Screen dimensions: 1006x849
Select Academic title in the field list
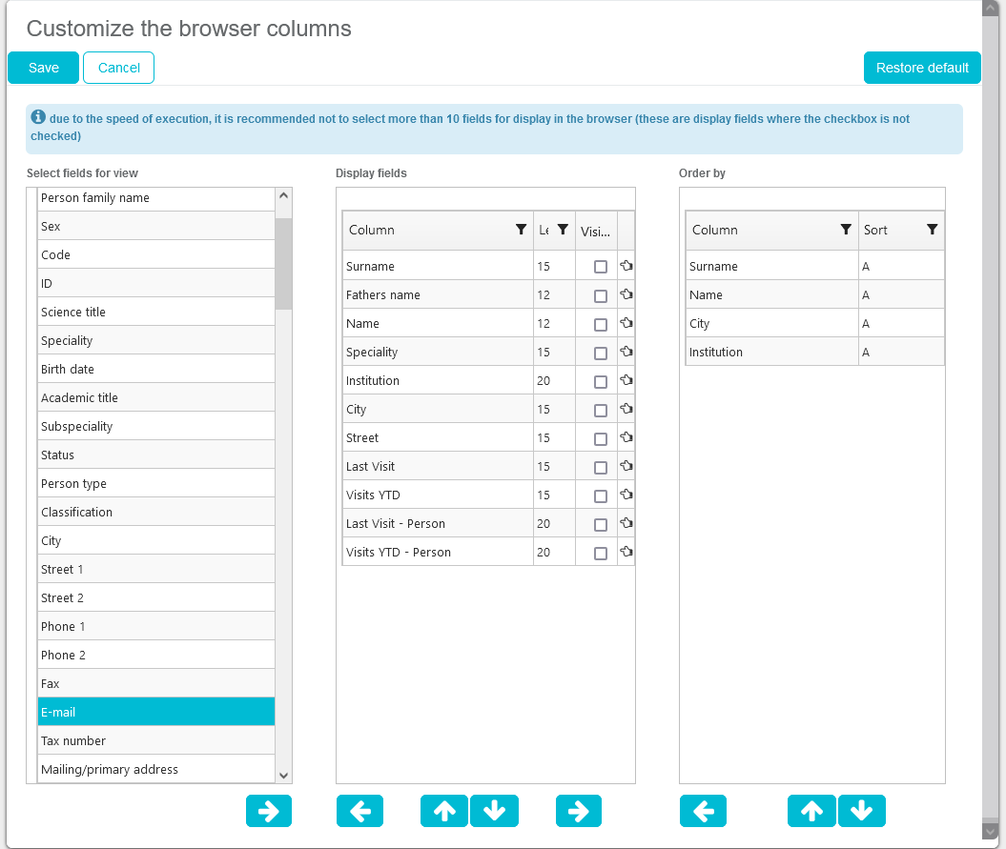[x=155, y=398]
